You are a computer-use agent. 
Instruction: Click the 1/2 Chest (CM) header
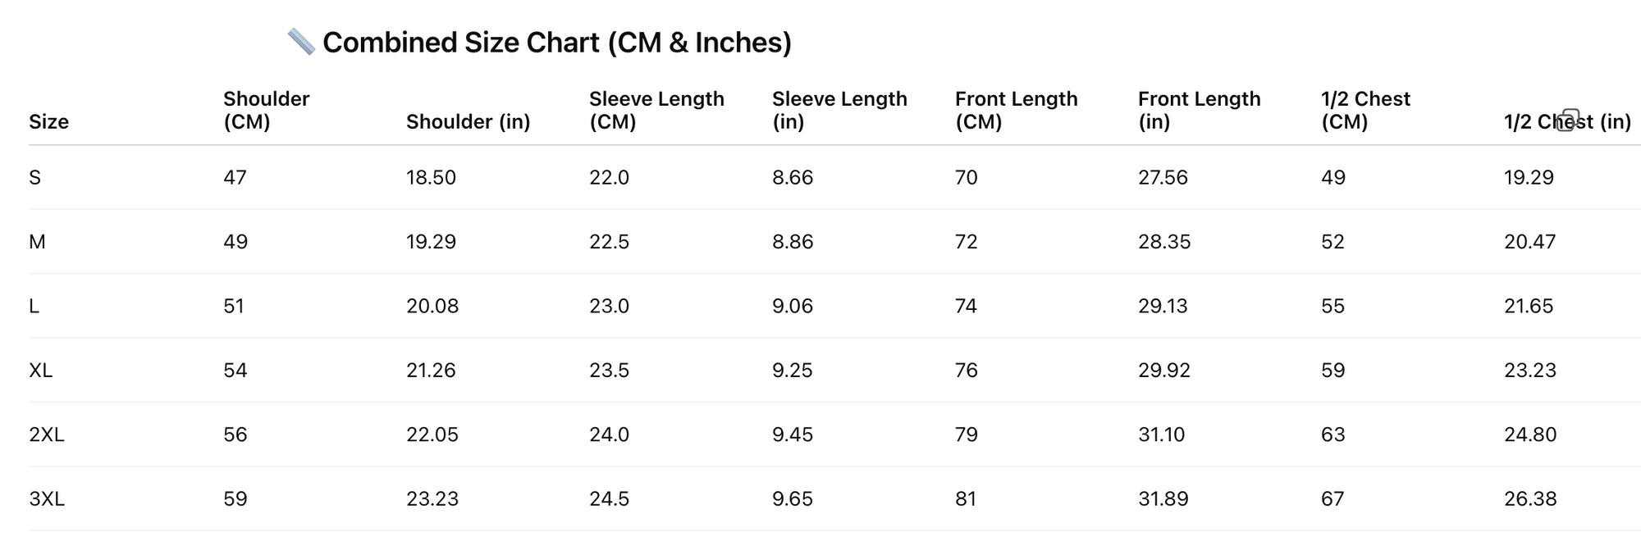pos(1365,110)
